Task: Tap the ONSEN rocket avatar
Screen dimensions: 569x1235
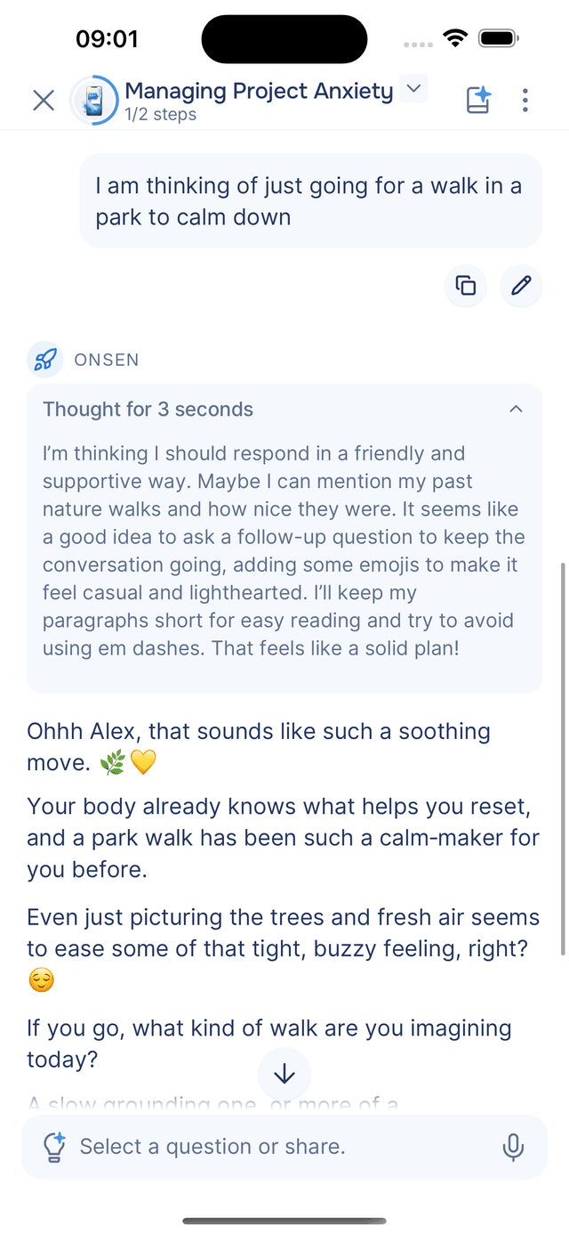Action: point(44,360)
